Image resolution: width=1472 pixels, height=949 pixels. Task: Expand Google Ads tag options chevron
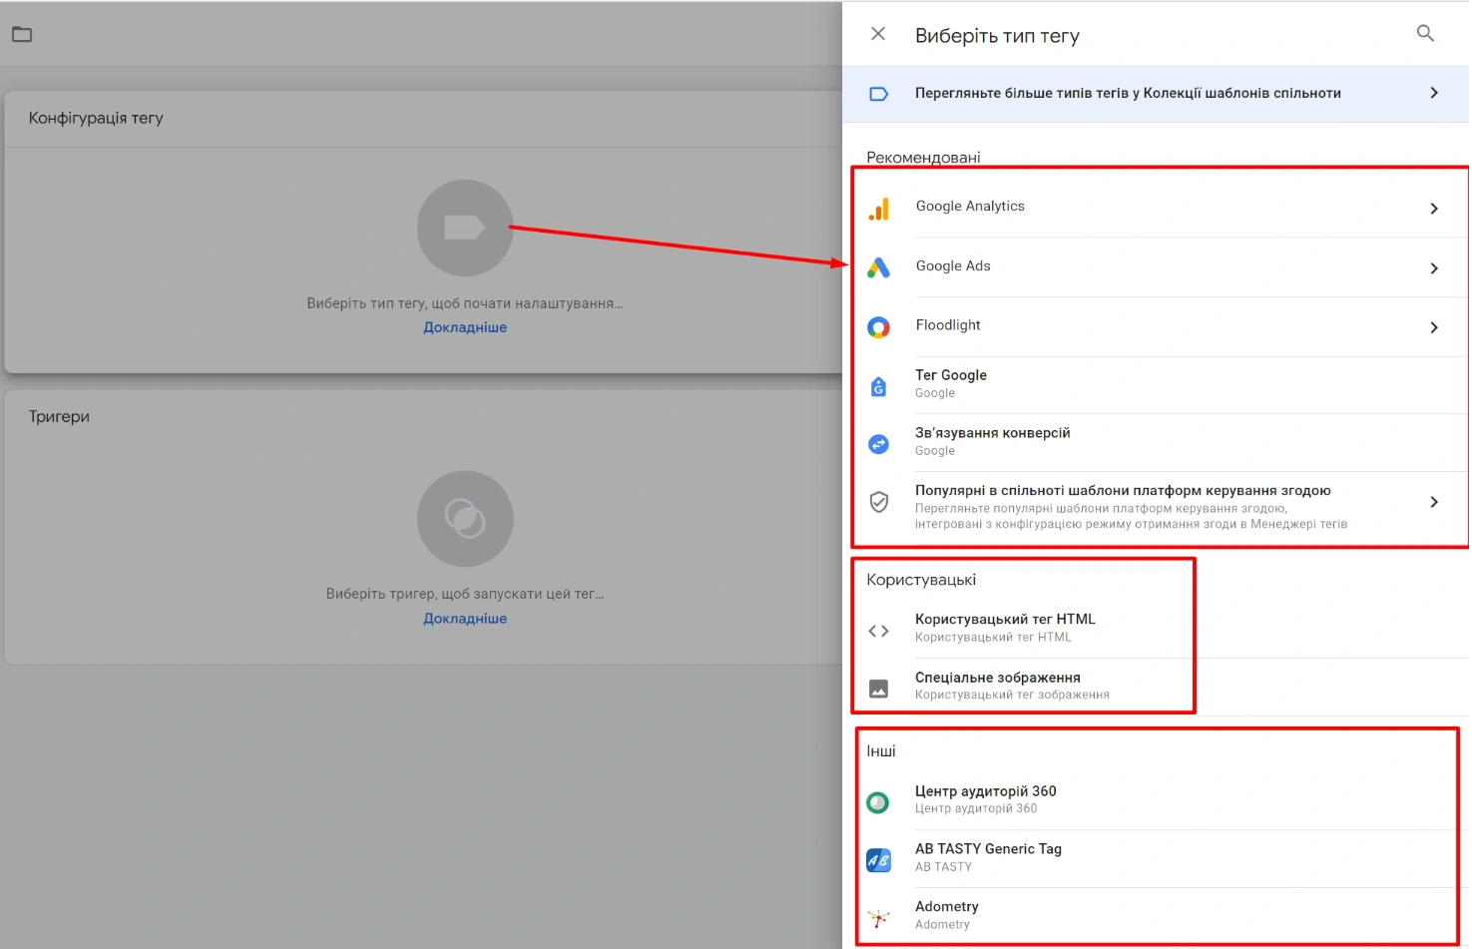[1433, 268]
